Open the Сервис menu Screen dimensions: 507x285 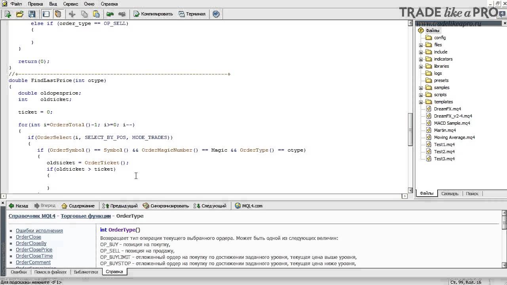pos(71,4)
